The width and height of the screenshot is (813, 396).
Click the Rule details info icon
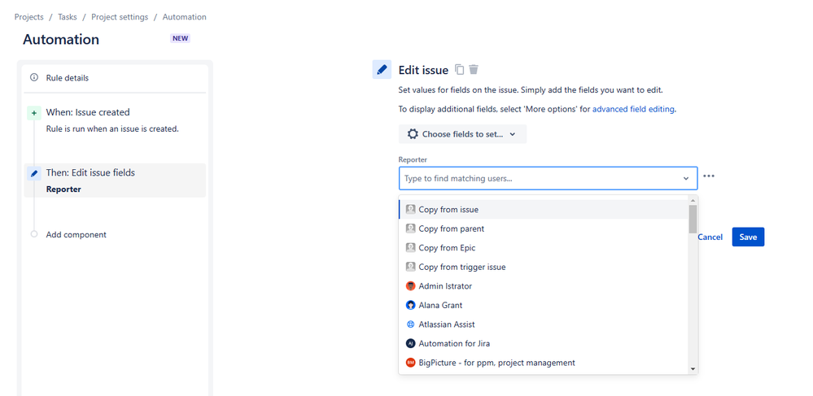pos(34,78)
